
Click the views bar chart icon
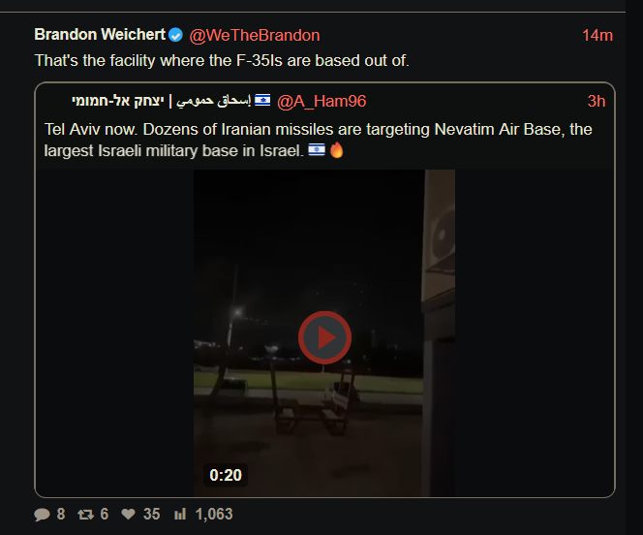click(180, 514)
